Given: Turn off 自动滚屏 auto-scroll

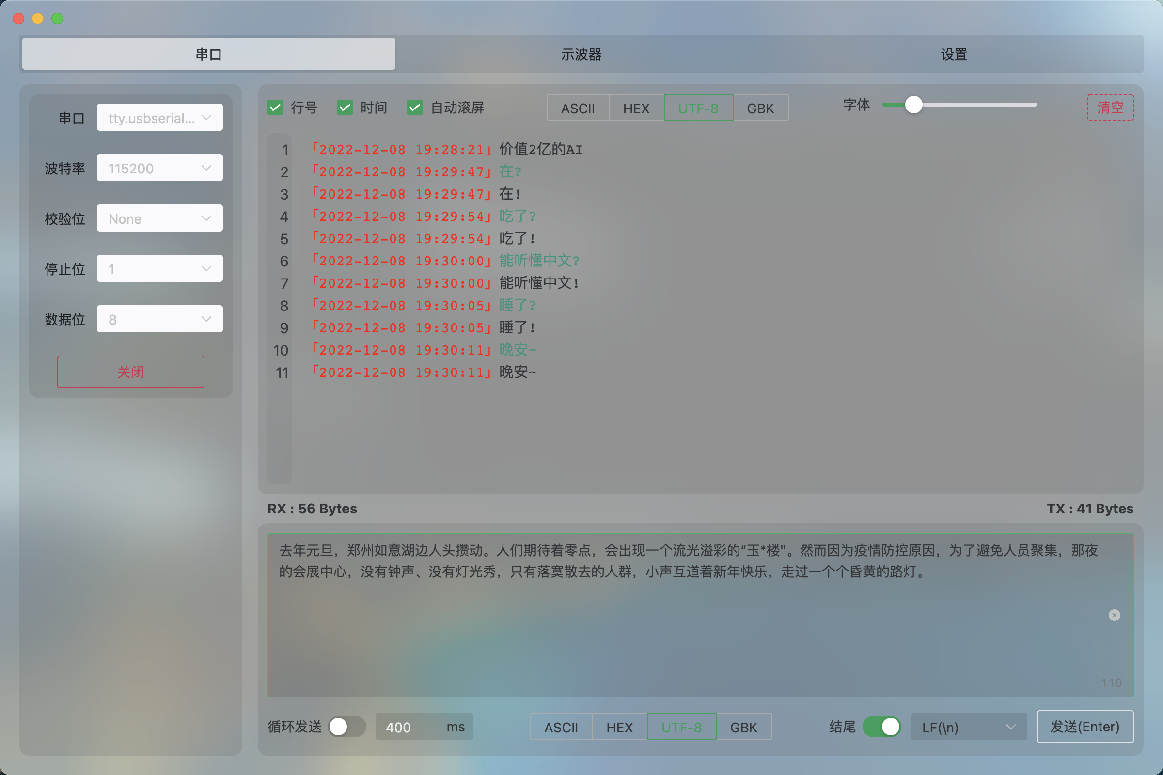Looking at the screenshot, I should click(415, 108).
